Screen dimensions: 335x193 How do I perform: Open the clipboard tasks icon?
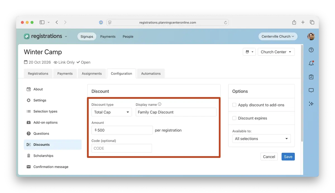pos(311,77)
